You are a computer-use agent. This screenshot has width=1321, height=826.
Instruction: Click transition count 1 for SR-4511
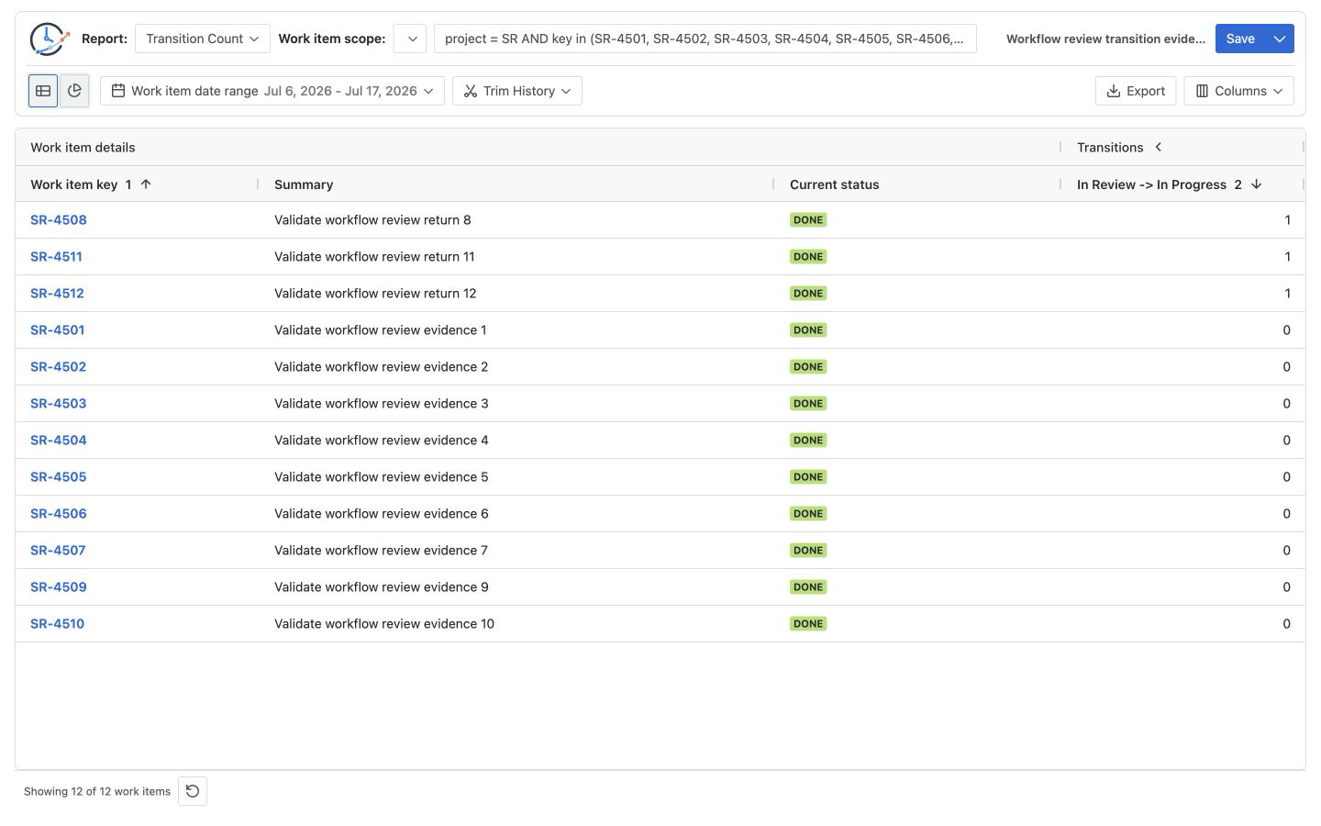click(1287, 257)
